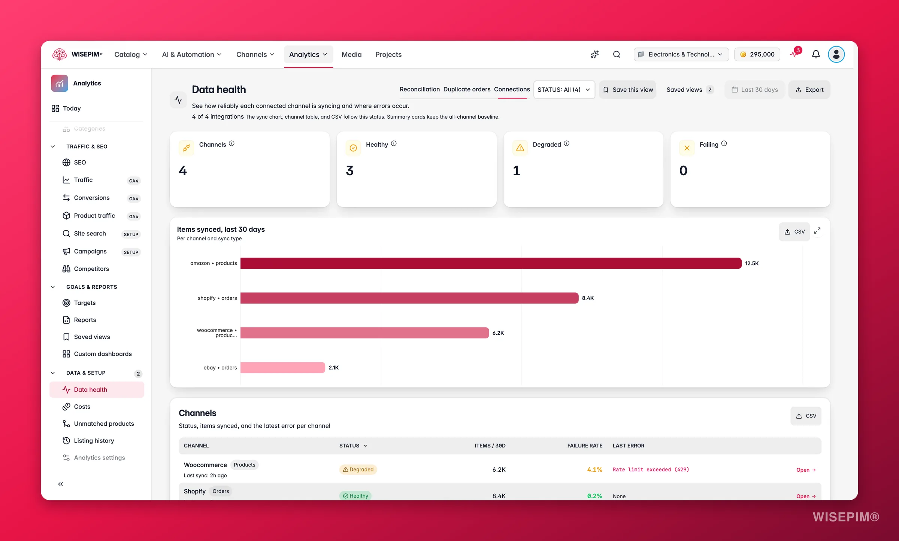Viewport: 899px width, 541px height.
Task: Click the 295,000 credits coin badge
Action: [x=757, y=54]
